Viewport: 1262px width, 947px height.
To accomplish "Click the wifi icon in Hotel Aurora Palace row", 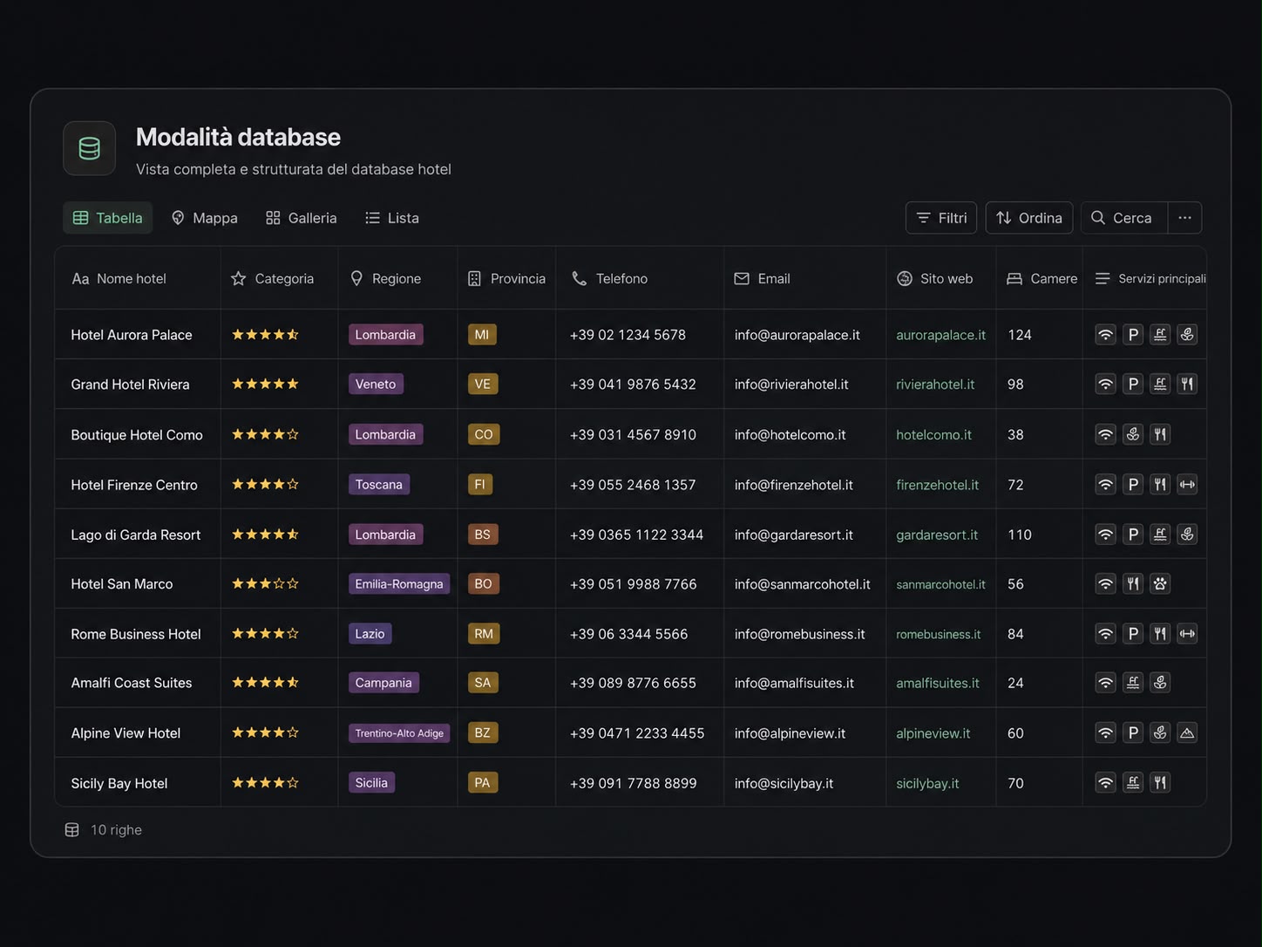I will 1105,335.
